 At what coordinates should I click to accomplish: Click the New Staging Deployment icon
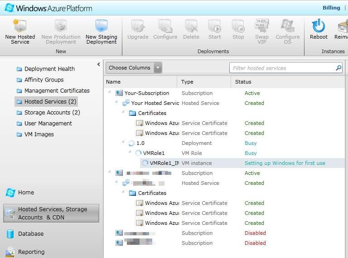coord(101,26)
